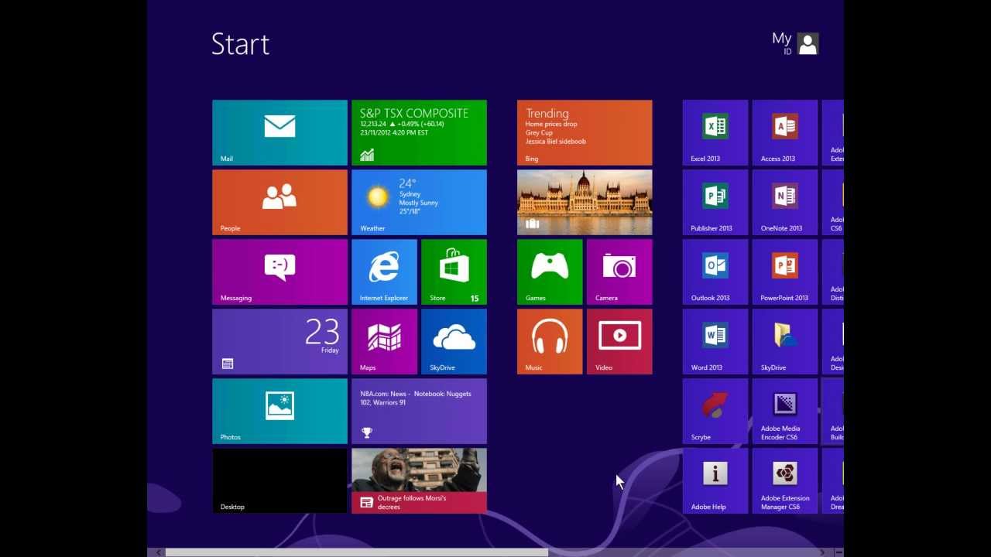This screenshot has width=991, height=557.
Task: Open the Adobe Help tile
Action: [715, 480]
